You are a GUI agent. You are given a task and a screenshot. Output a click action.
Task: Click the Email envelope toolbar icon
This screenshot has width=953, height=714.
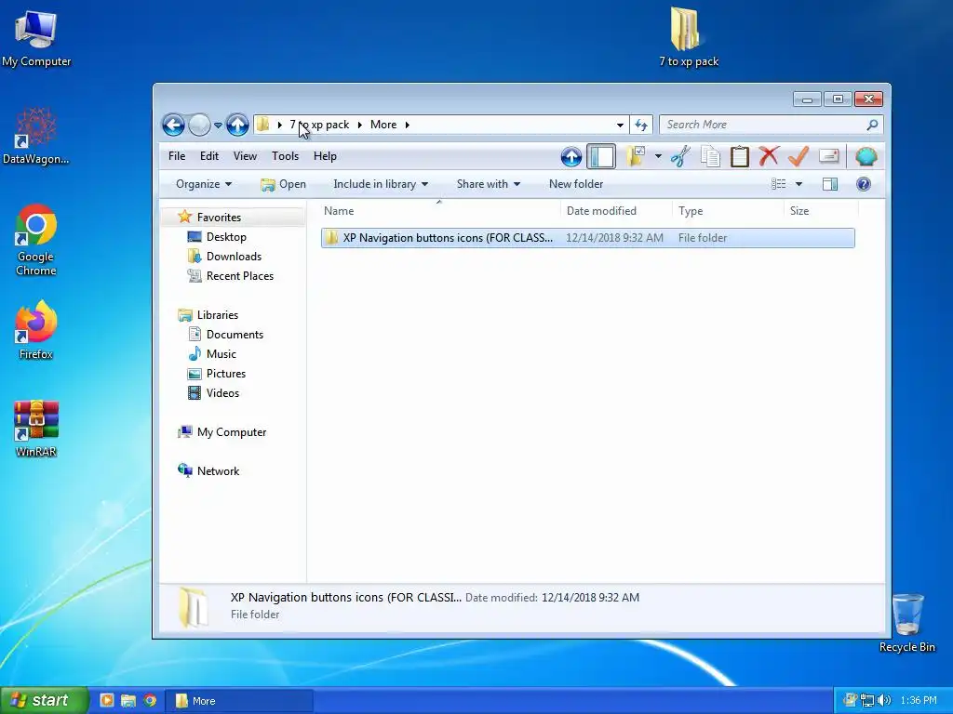coord(828,156)
